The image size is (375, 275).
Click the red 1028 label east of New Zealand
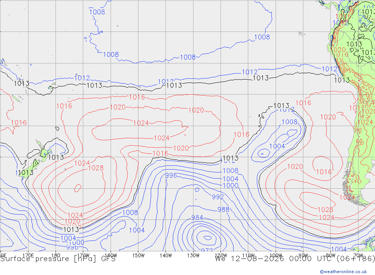pyautogui.click(x=96, y=168)
